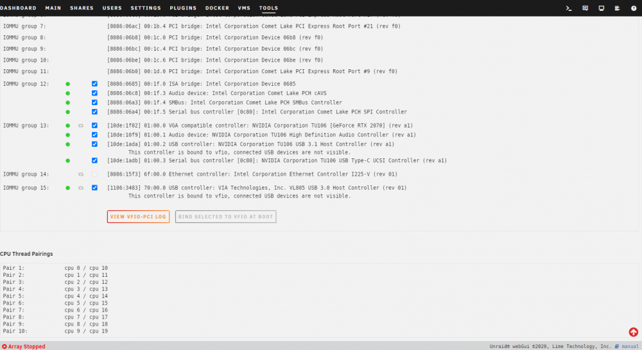Open the web terminal icon
Viewport: 642px width, 350px height.
click(569, 8)
